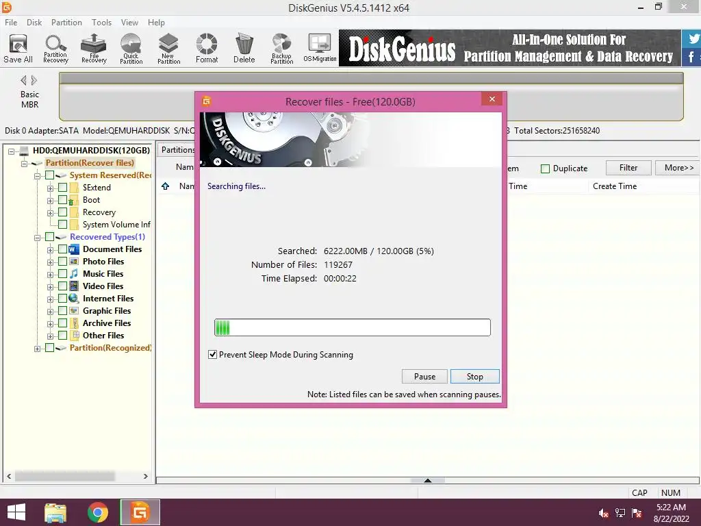Click the More>> button
The width and height of the screenshot is (701, 526).
(678, 168)
